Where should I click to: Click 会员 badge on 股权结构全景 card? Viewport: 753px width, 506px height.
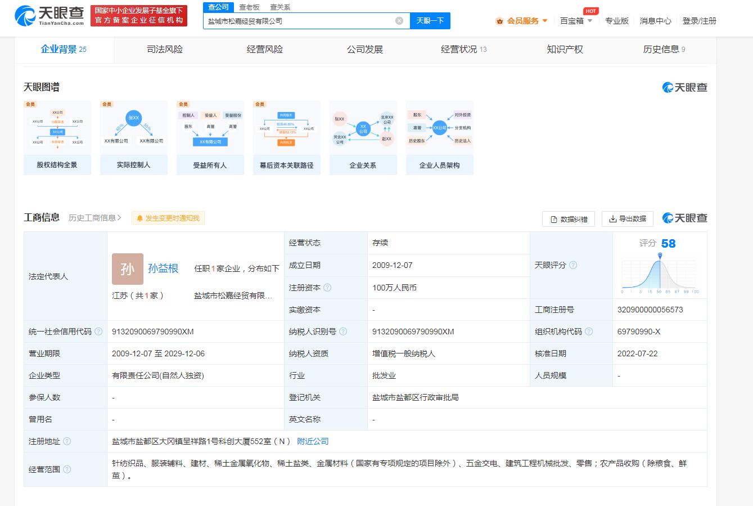point(30,104)
